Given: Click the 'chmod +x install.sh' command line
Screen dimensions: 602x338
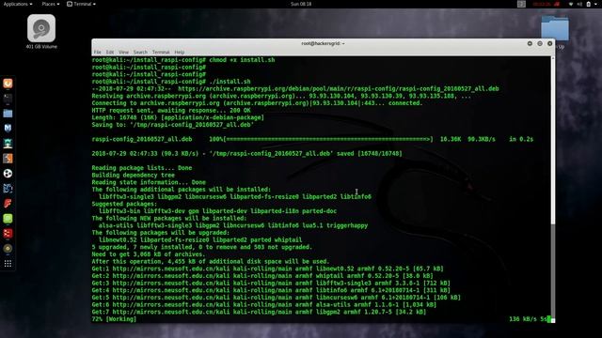Looking at the screenshot, I should click(x=183, y=60).
